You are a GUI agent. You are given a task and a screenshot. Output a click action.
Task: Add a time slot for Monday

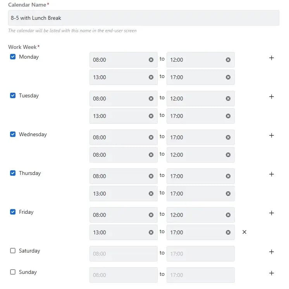(272, 58)
